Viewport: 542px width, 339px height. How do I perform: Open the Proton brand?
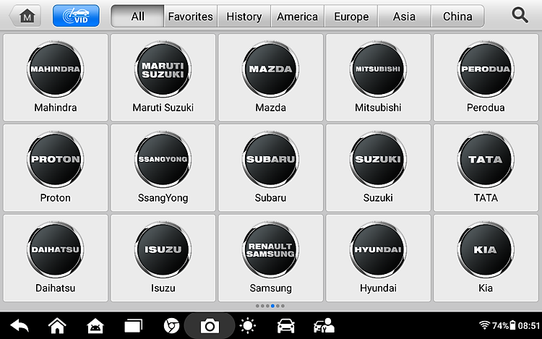pos(56,168)
